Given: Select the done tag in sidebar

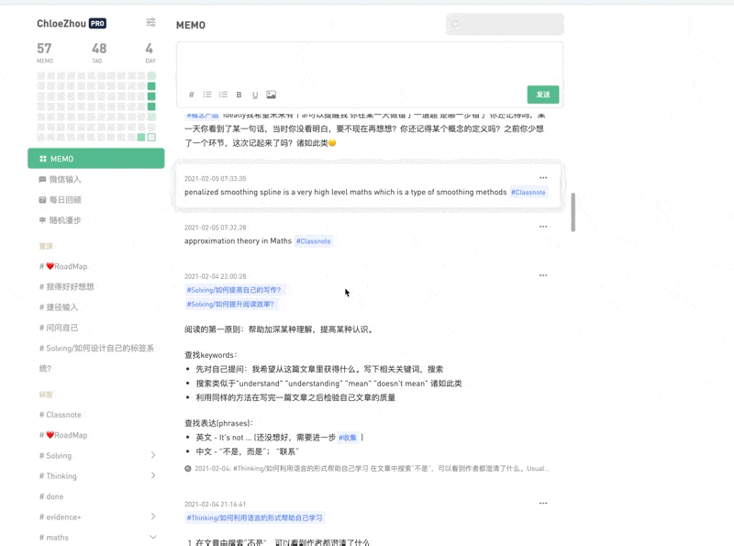Looking at the screenshot, I should tap(51, 496).
